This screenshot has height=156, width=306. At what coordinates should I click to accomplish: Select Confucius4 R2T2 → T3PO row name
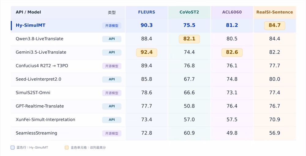coord(42,66)
